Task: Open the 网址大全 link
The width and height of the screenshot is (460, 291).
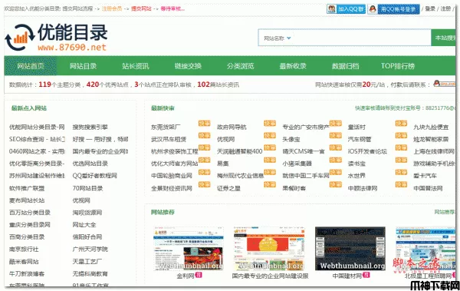Action: [84, 225]
